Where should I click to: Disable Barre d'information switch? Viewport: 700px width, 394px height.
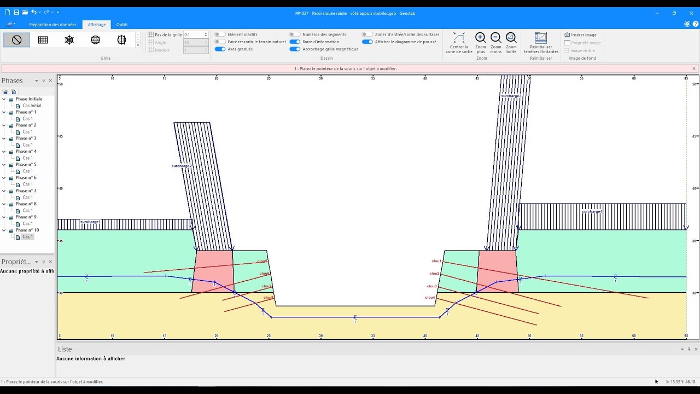click(x=295, y=42)
